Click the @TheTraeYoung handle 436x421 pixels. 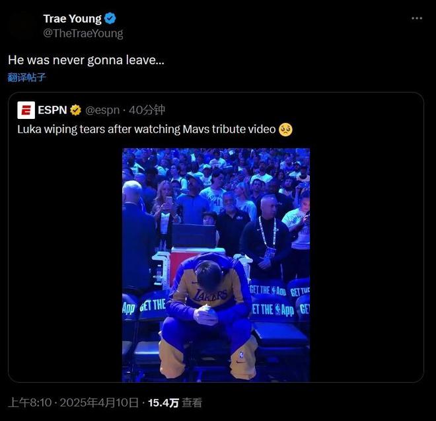83,33
